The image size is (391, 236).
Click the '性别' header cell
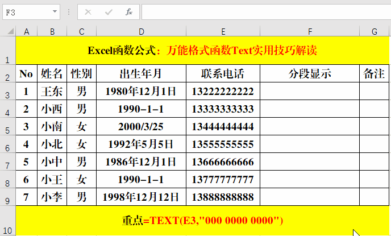point(81,73)
